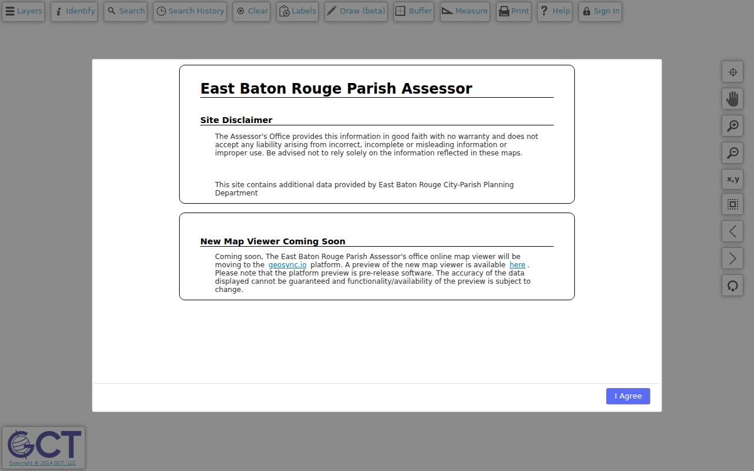Go to previous map extent arrow
The width and height of the screenshot is (754, 471).
[x=733, y=231]
